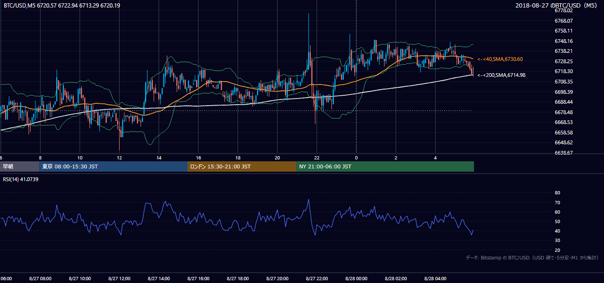604x283 pixels.
Task: Click hour label 16 on the price chart axis
Action: point(198,158)
